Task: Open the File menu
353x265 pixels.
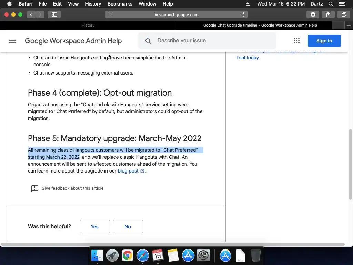Action: click(42, 4)
